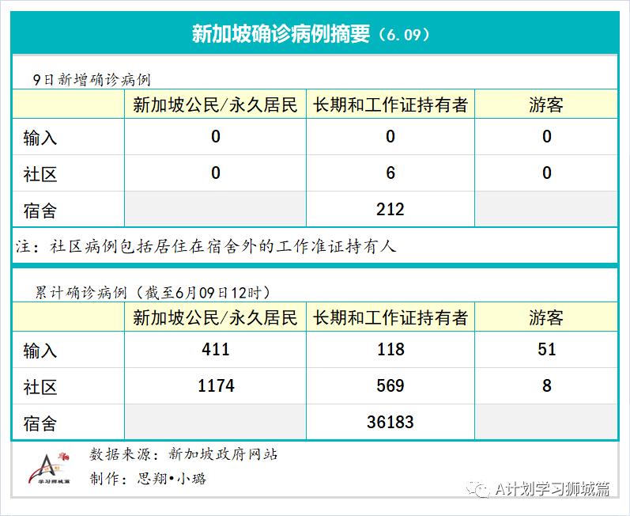Select new imported cases 0 for tourists

[547, 137]
